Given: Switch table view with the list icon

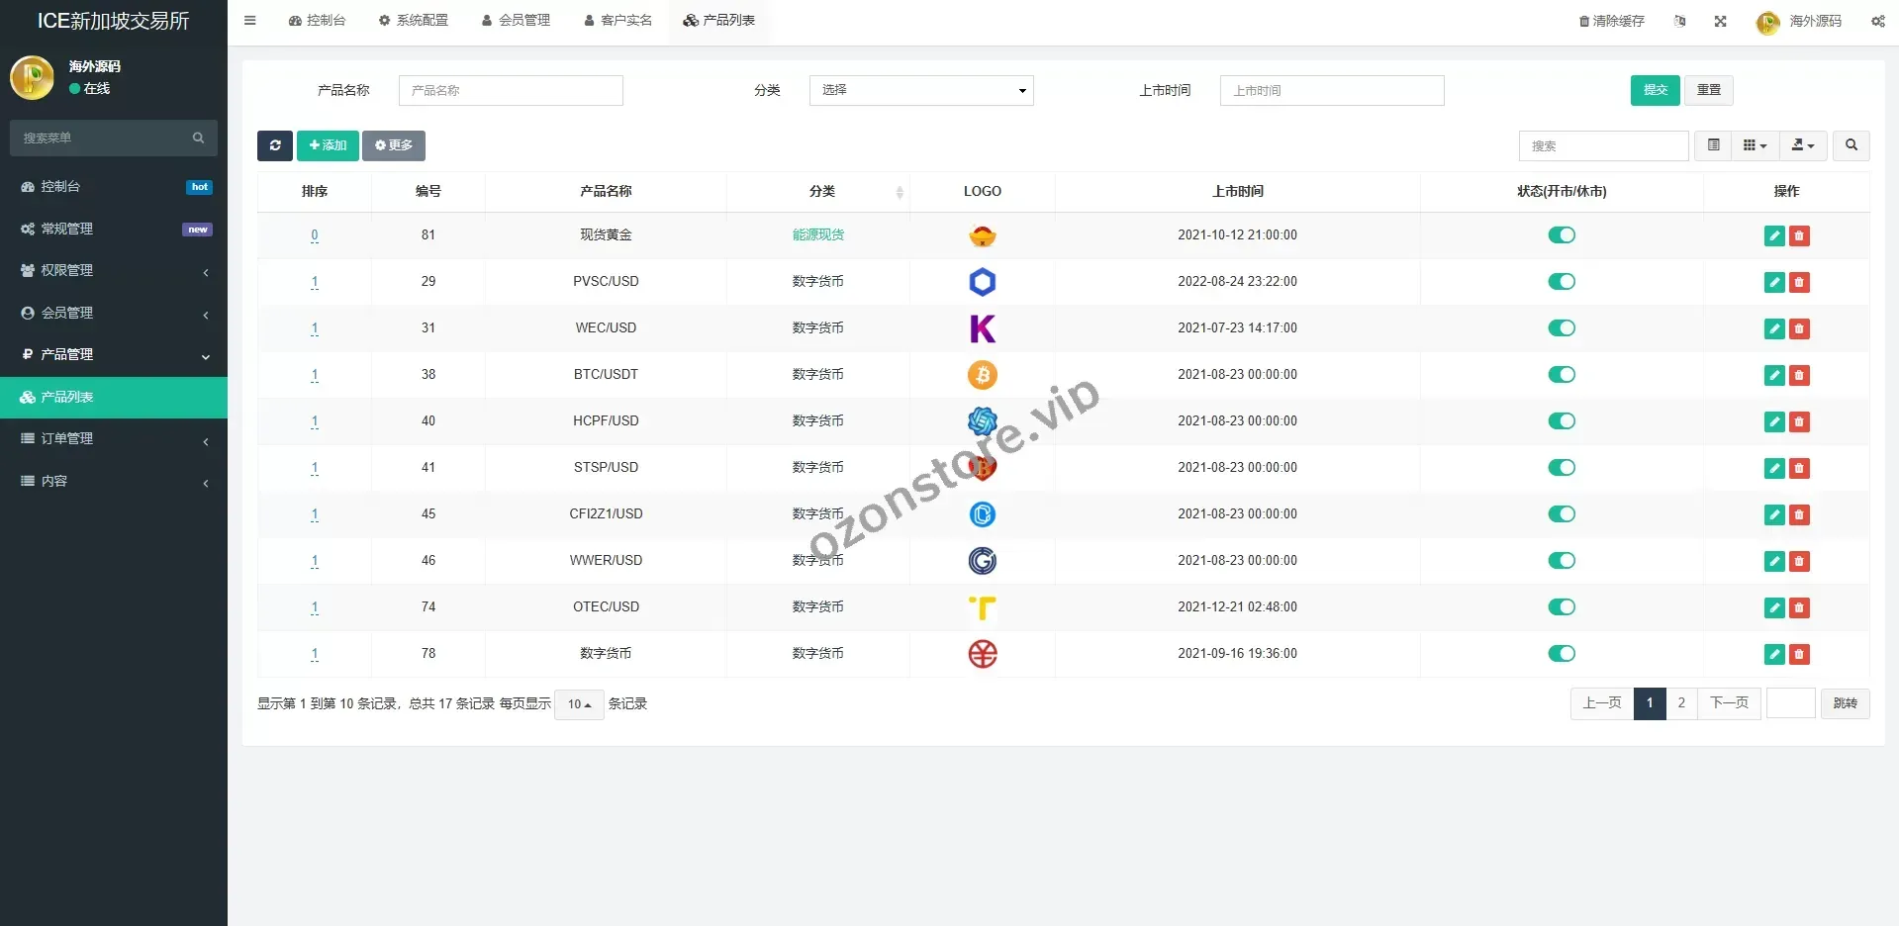Looking at the screenshot, I should [1713, 145].
